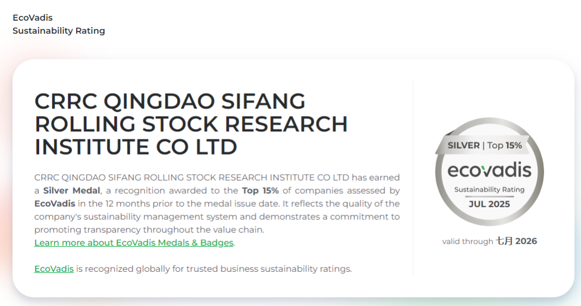
Task: Click the bold EcoVadis word in the description paragraph
Action: click(54, 203)
